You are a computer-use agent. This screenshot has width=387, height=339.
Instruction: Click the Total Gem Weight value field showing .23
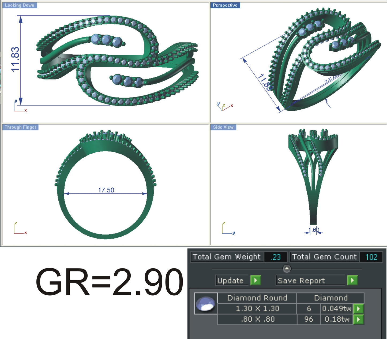click(276, 257)
